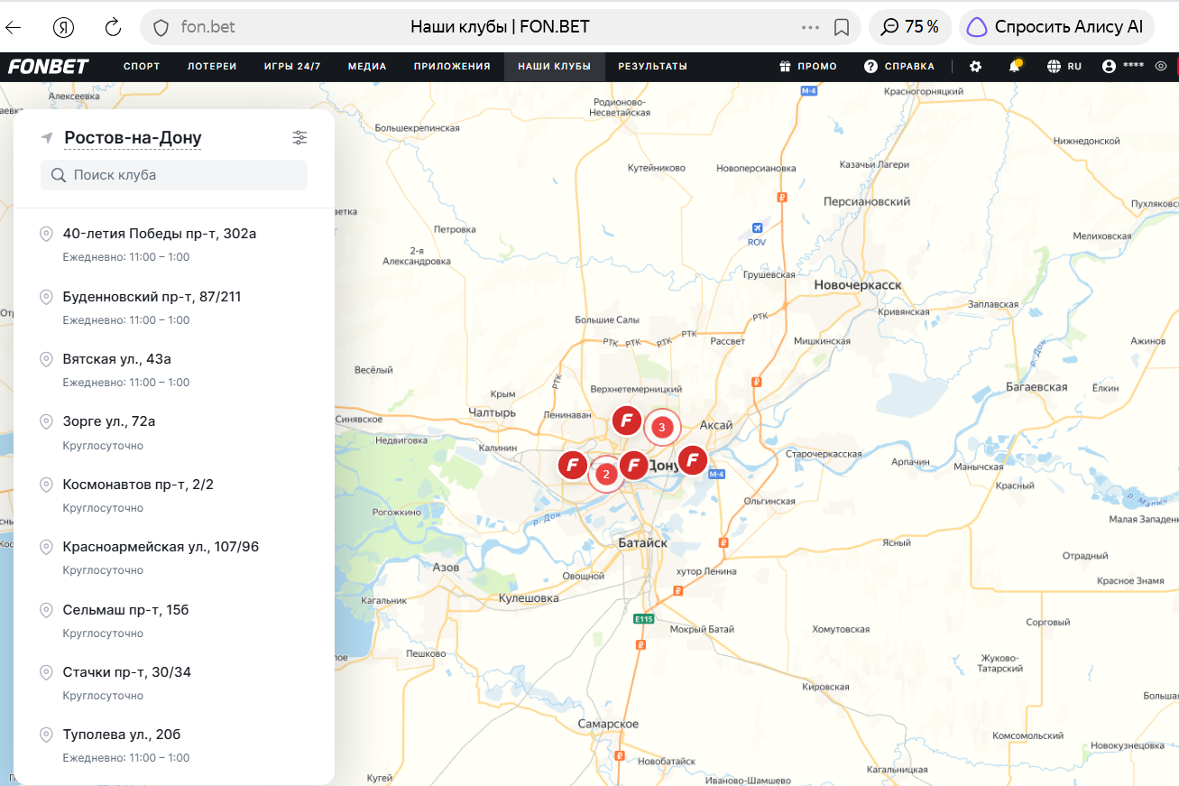Click the geolocation arrow icon beside the city
1179x786 pixels.
pos(47,138)
